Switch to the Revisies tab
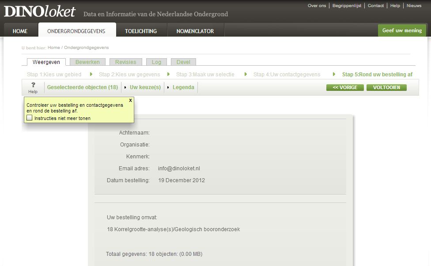 coord(126,62)
